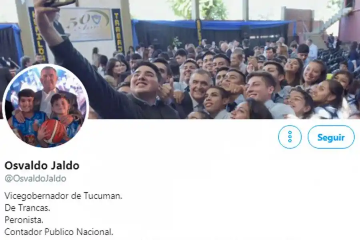The width and height of the screenshot is (360, 240).
Task: Select the Vicegobernador de Tucuman bio line
Action: tap(63, 196)
